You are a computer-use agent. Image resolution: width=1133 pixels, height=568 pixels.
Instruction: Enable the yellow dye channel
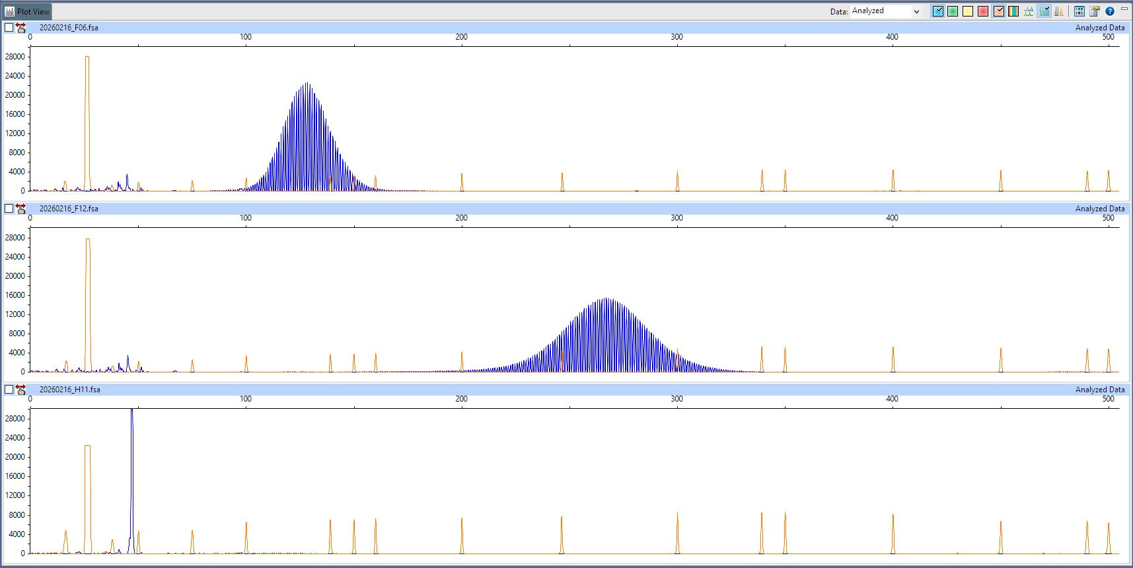(968, 11)
